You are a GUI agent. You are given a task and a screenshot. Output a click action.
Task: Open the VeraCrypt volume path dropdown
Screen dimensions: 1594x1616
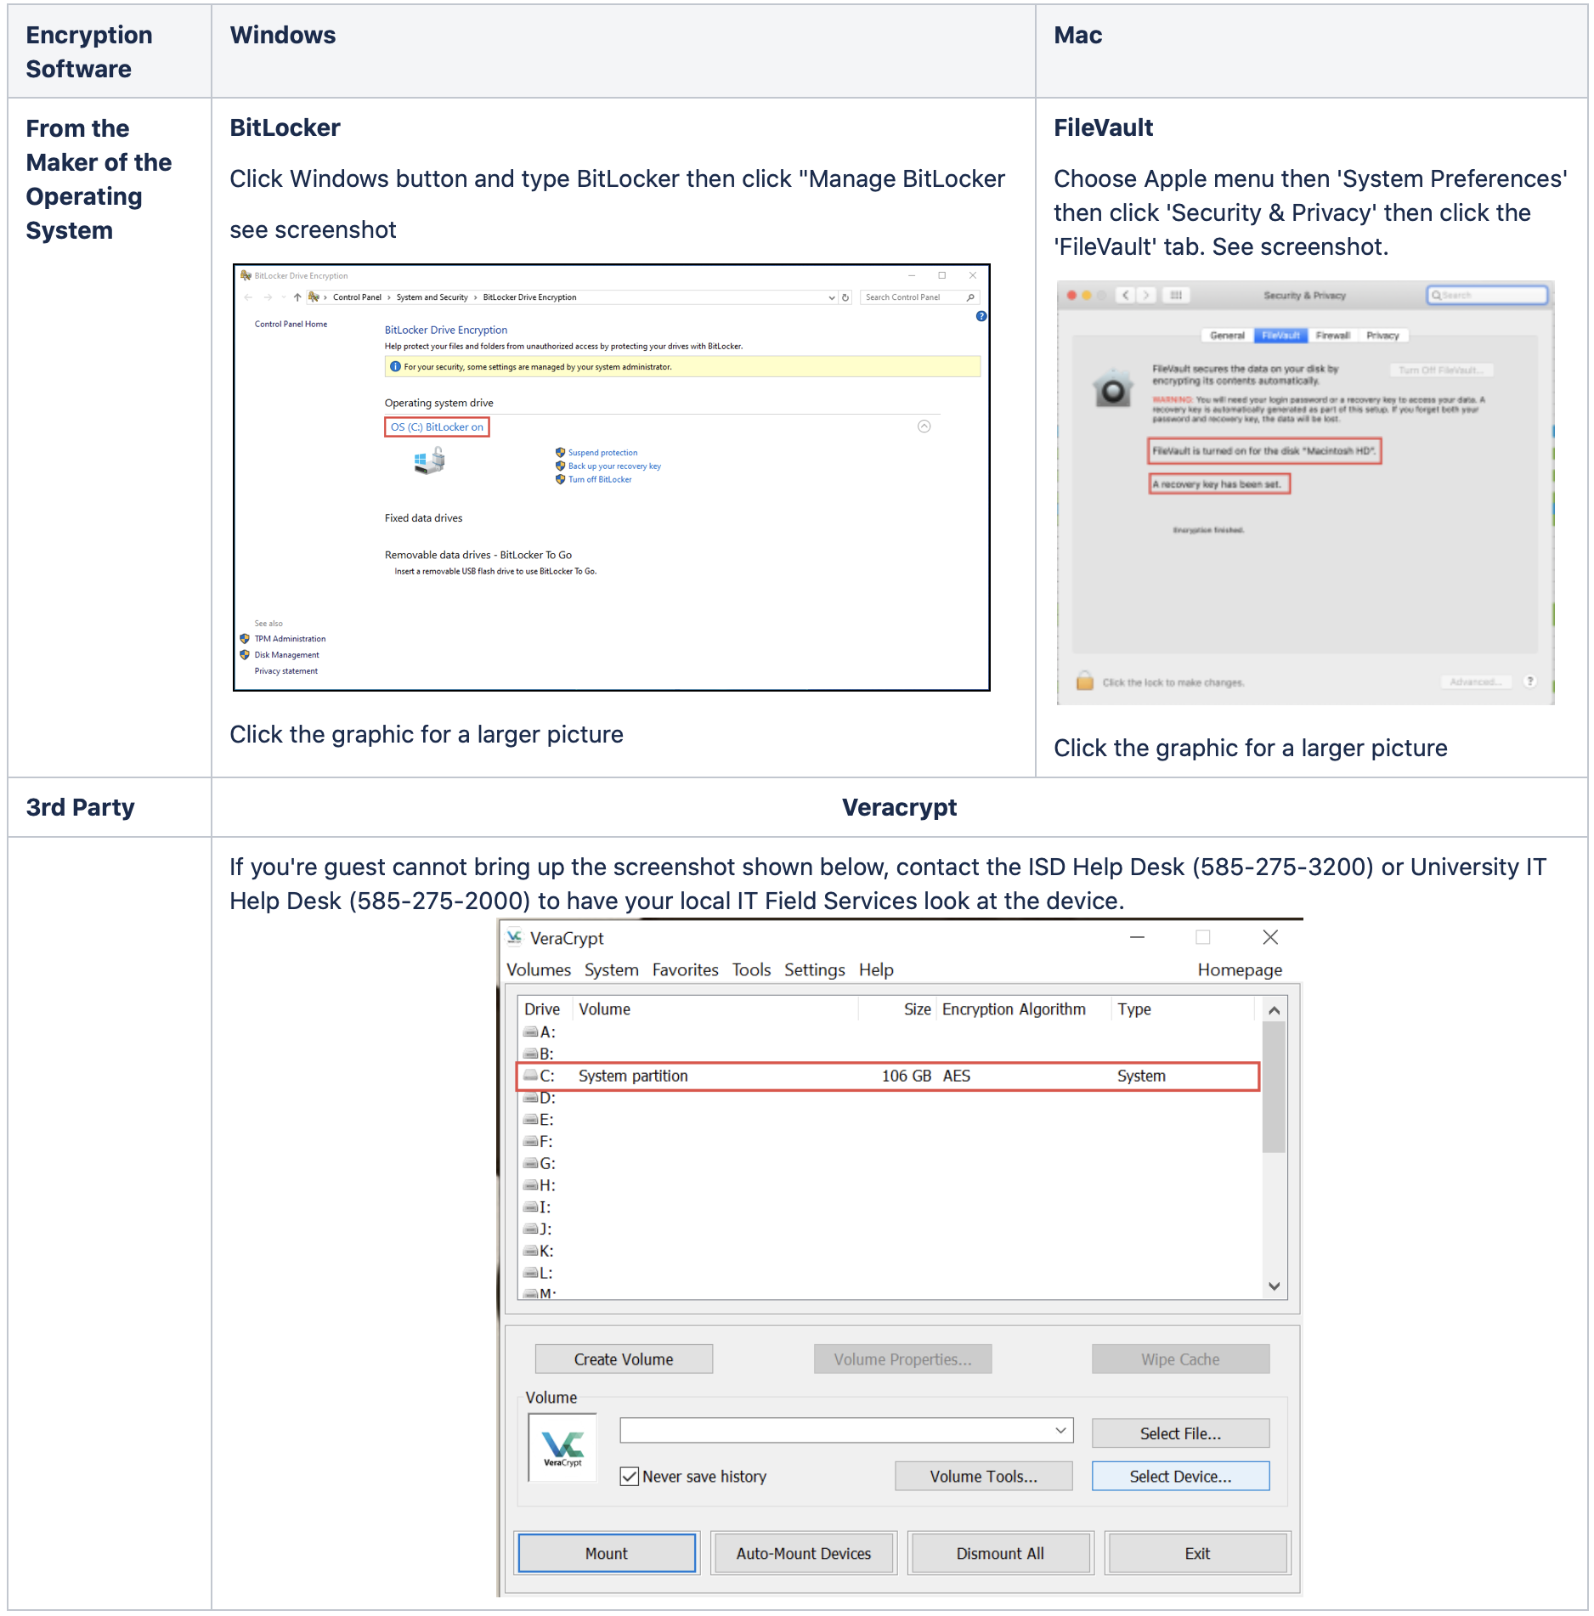[x=1060, y=1431]
